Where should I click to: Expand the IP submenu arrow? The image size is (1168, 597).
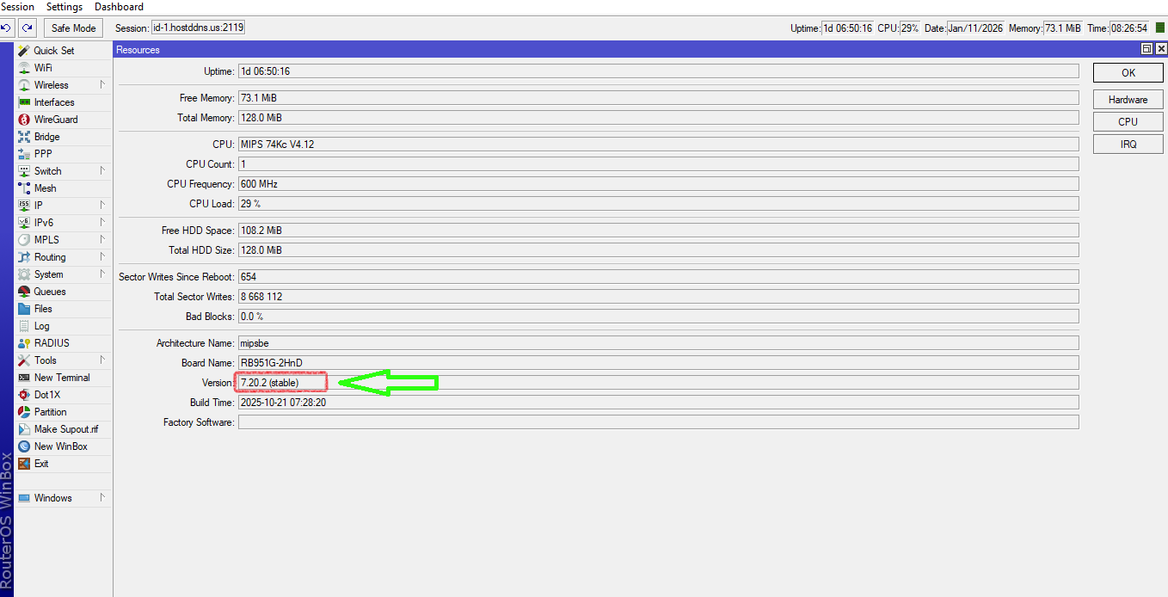click(x=102, y=205)
